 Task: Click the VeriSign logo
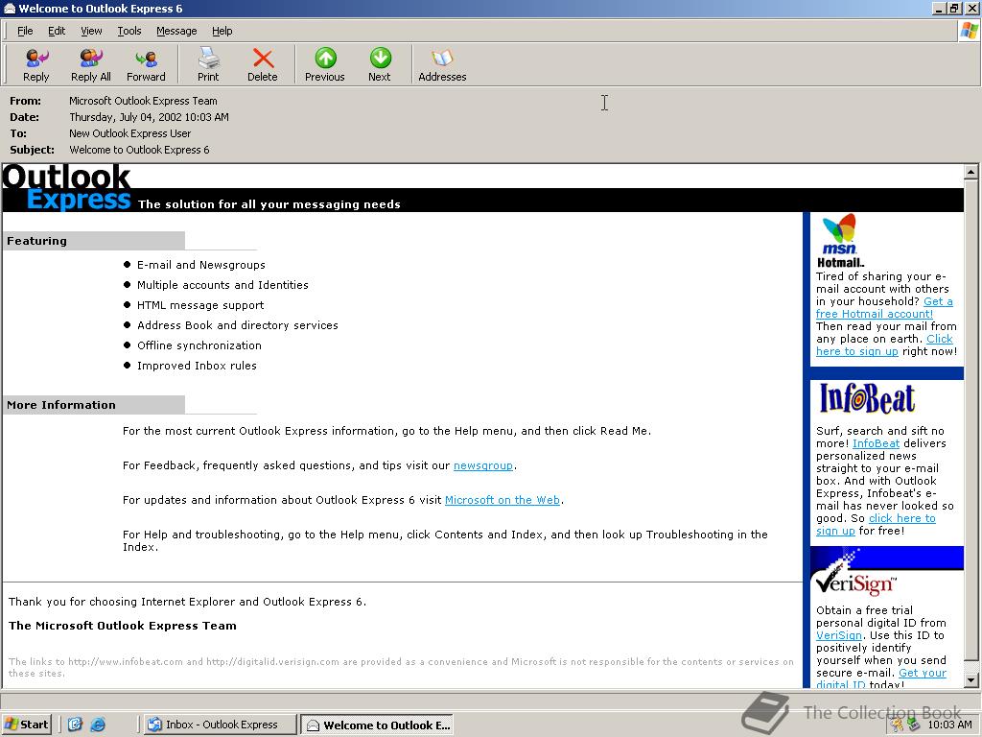pos(855,582)
